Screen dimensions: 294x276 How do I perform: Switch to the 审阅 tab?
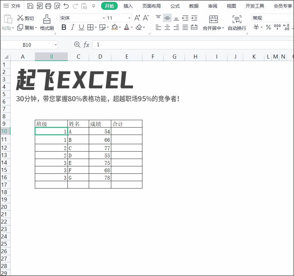[x=213, y=6]
